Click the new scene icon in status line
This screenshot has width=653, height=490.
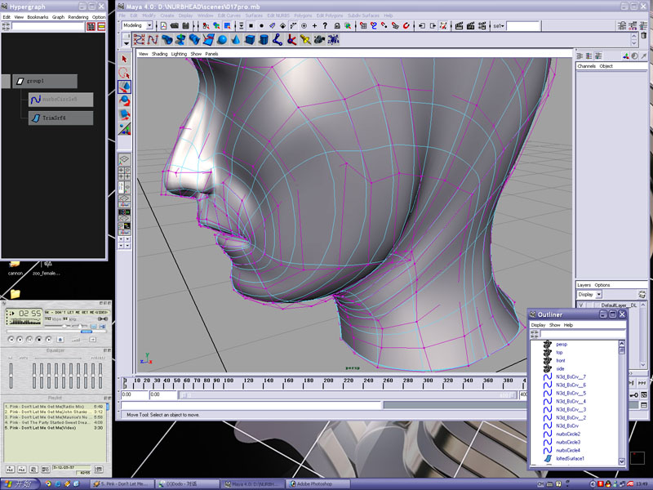click(164, 26)
